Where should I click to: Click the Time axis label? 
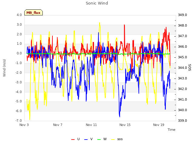pyautogui.click(x=172, y=130)
